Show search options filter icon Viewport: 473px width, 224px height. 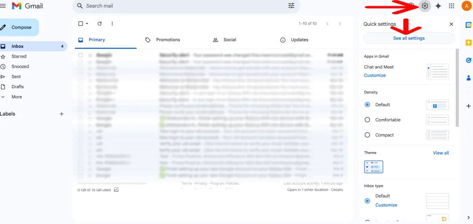291,6
